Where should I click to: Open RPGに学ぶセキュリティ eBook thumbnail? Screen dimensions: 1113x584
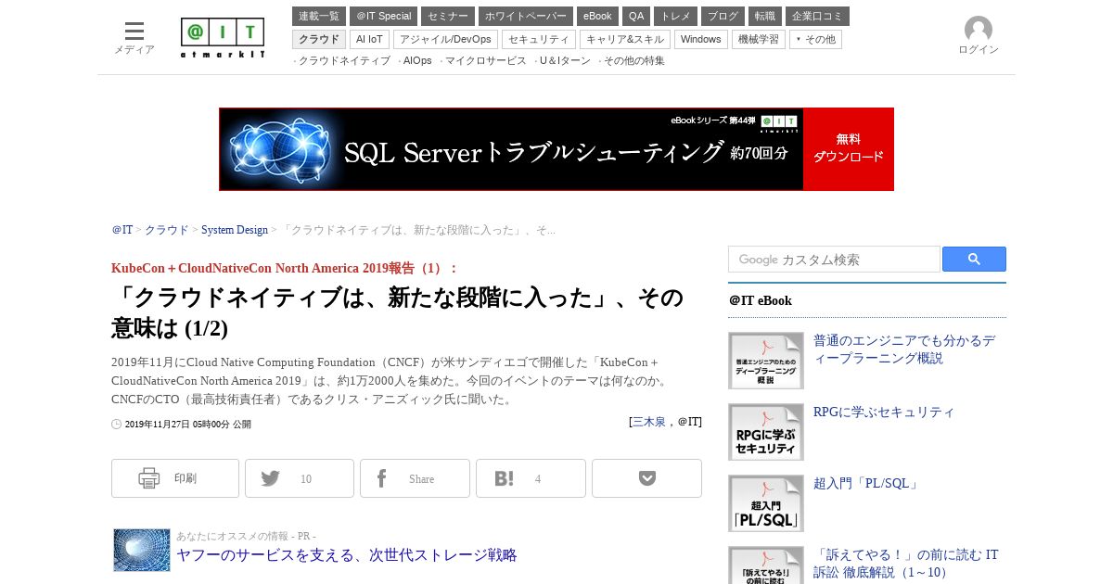pyautogui.click(x=766, y=432)
